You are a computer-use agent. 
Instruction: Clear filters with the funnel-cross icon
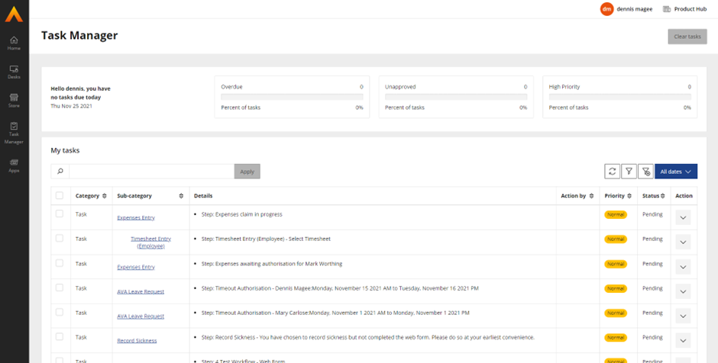(x=645, y=172)
